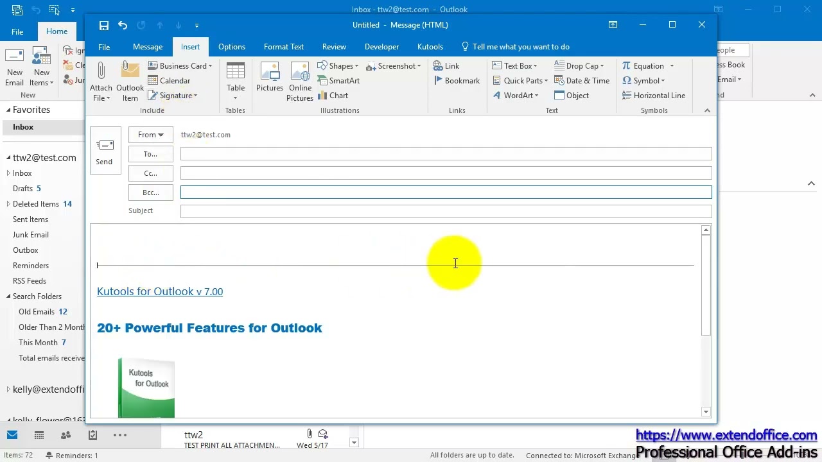This screenshot has height=462, width=822.
Task: Collapse the Favorites section
Action: (8, 110)
